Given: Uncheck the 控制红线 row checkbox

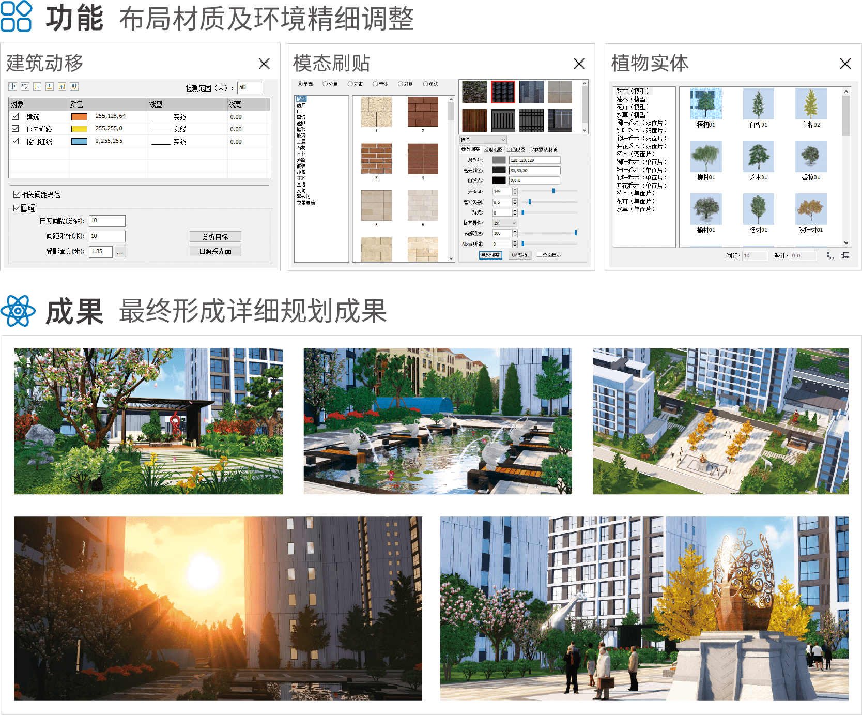Looking at the screenshot, I should point(16,141).
